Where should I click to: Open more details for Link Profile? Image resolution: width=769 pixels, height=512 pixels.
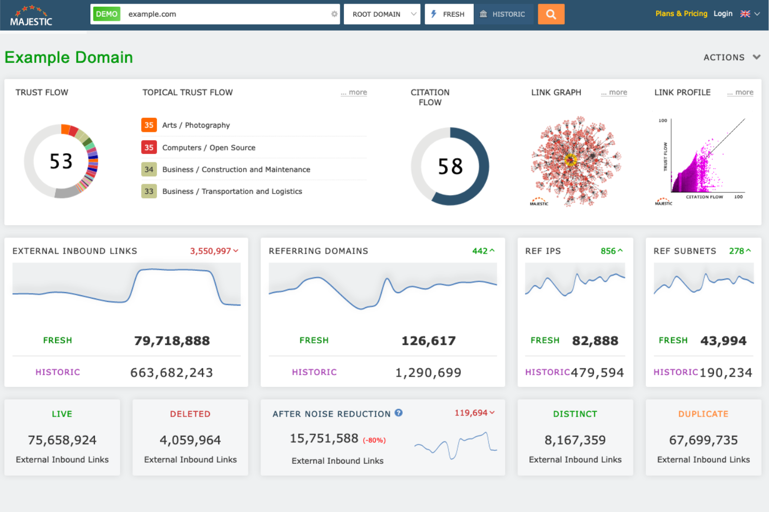[740, 92]
